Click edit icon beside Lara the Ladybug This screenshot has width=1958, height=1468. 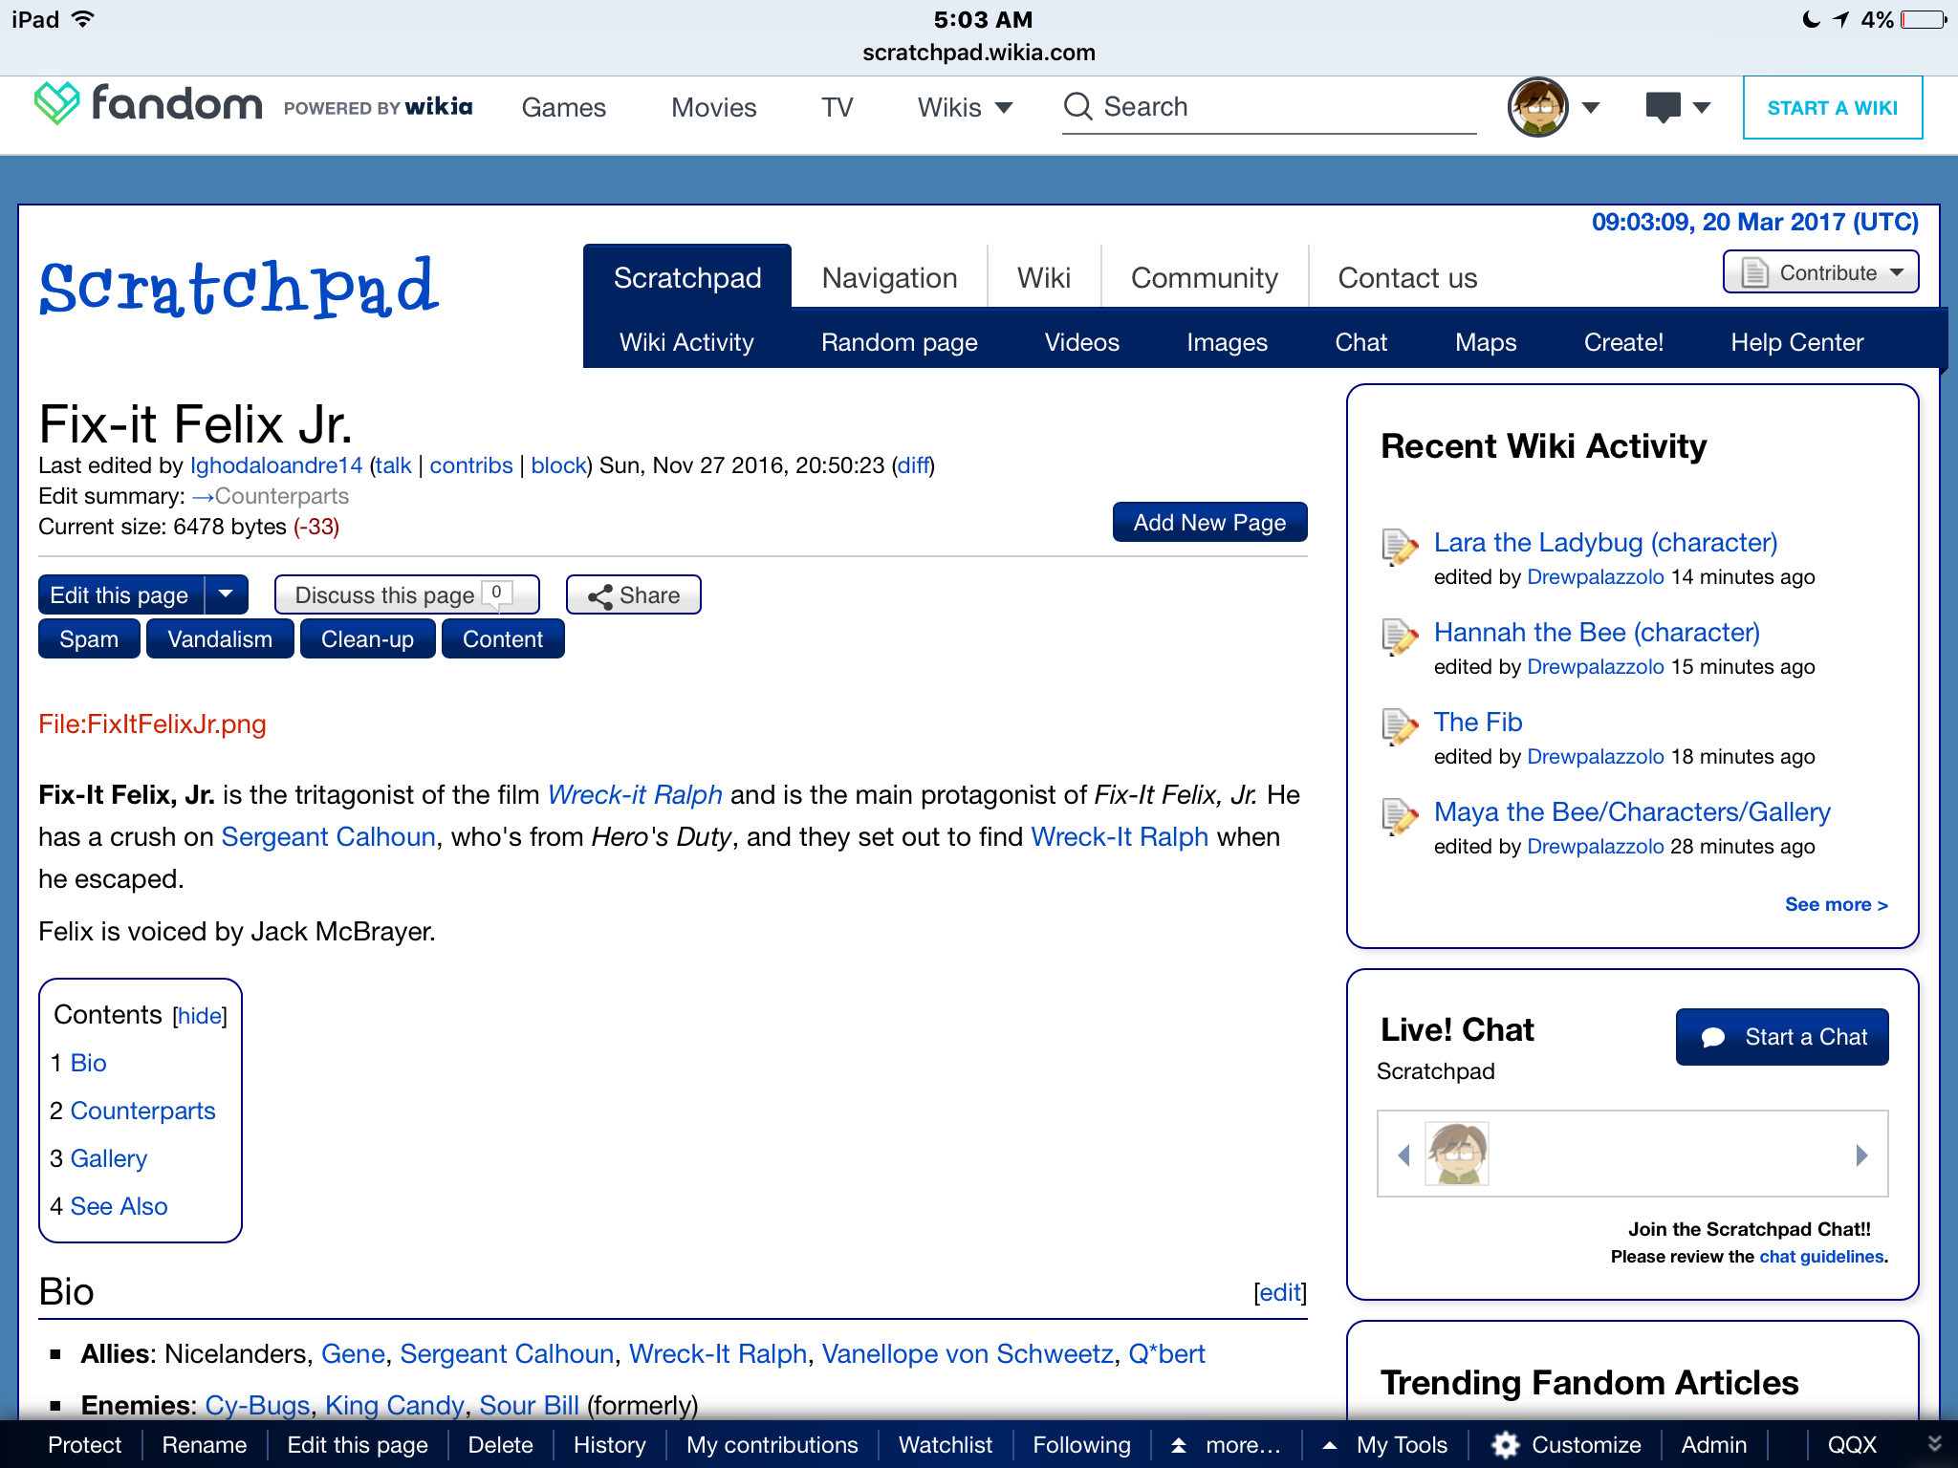click(1400, 547)
